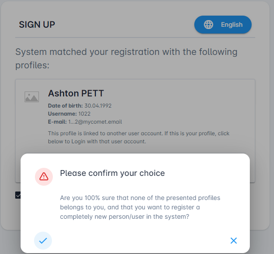Click the globe icon in the language button
This screenshot has height=254, width=274.
pos(209,25)
